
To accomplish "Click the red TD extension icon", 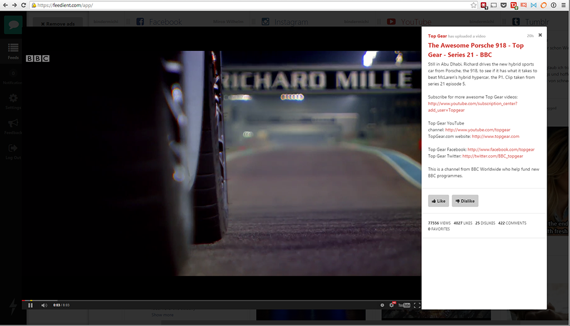I will coord(514,5).
